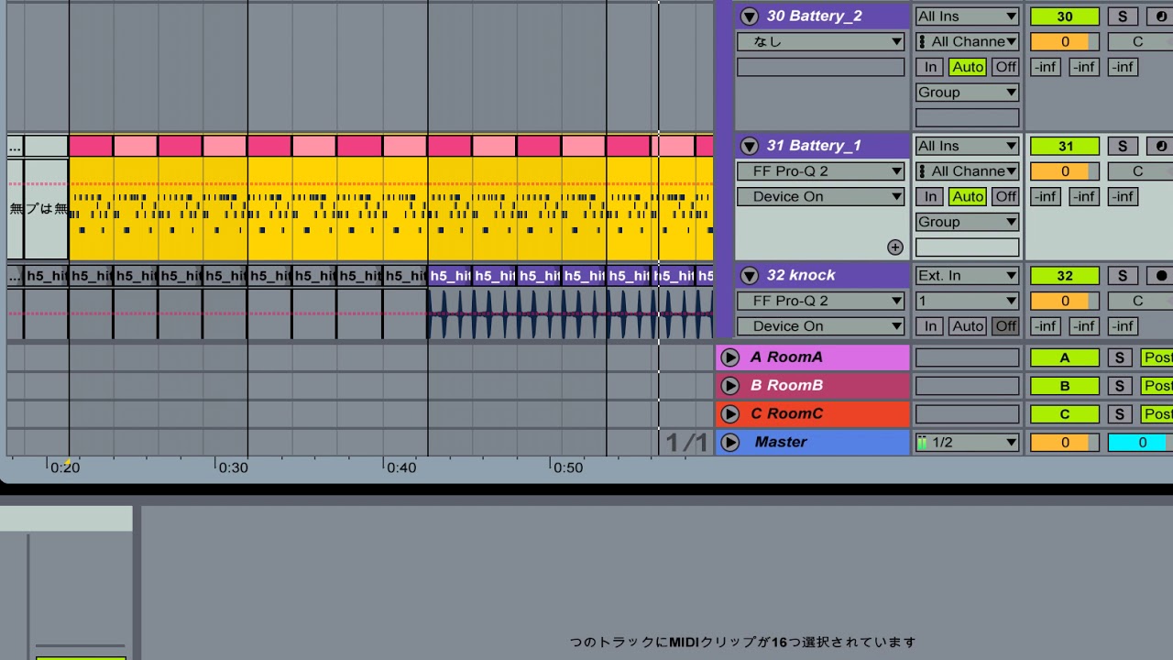Arm the 32 knock track for recording
1173x660 pixels.
coord(1161,275)
